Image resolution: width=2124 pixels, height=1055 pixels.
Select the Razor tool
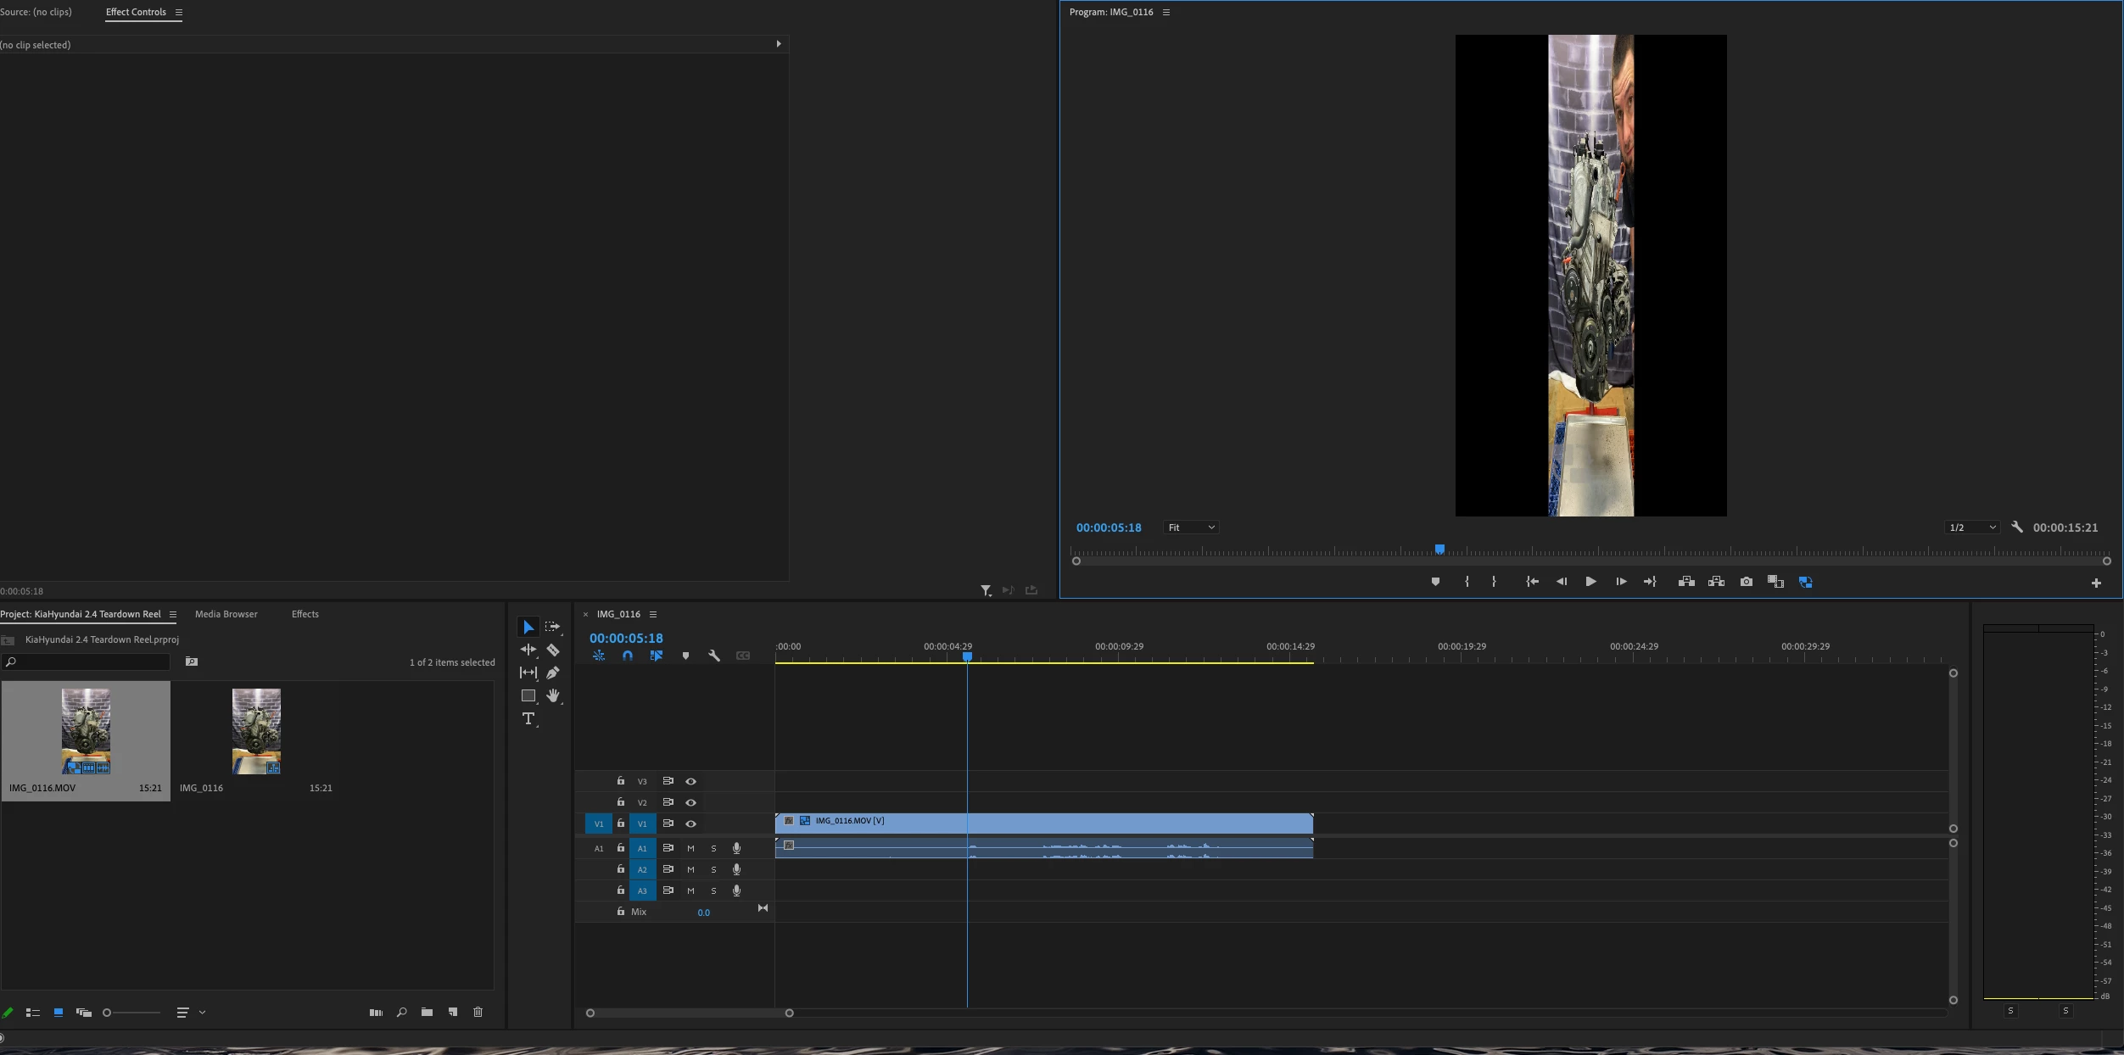pyautogui.click(x=553, y=650)
